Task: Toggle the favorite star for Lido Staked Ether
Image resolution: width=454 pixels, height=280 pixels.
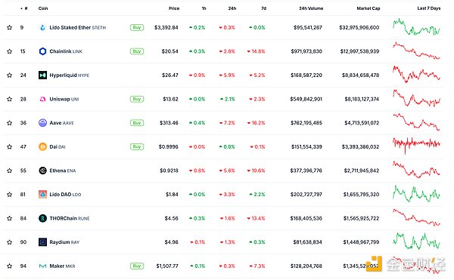Action: 10,27
